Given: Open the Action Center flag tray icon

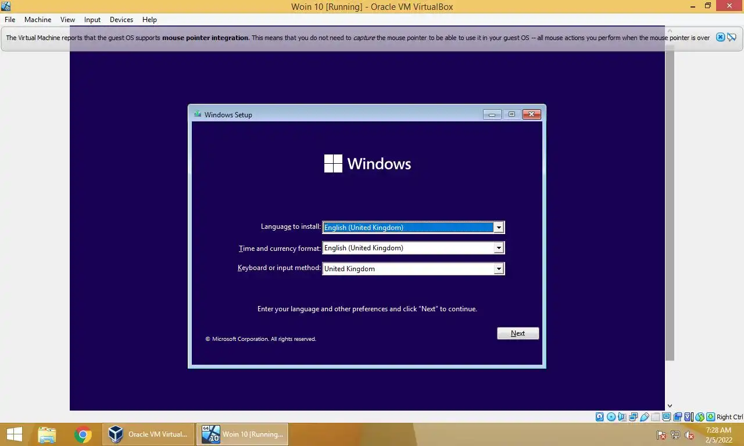Looking at the screenshot, I should coord(661,434).
